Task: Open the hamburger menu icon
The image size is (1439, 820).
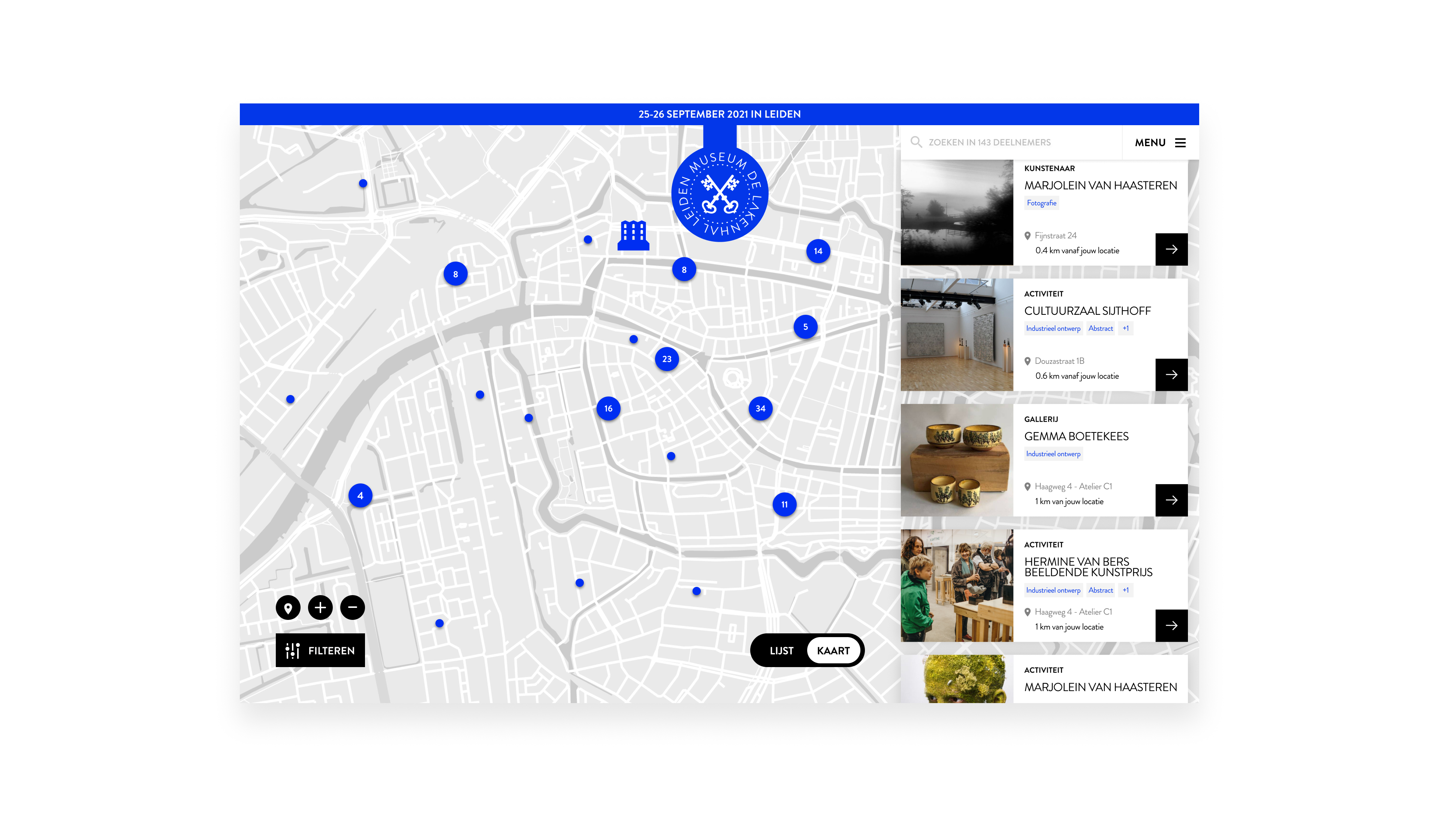Action: [x=1180, y=142]
